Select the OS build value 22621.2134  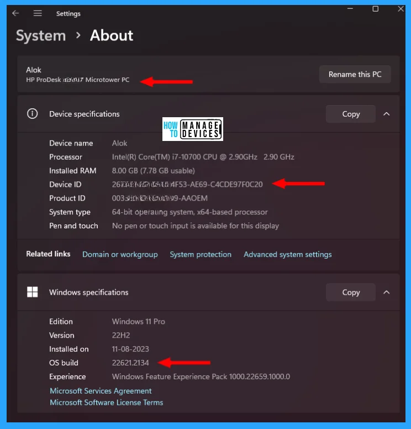130,363
